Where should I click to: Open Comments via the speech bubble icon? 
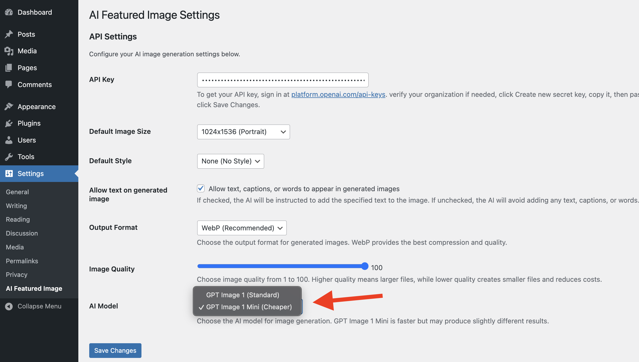point(9,84)
